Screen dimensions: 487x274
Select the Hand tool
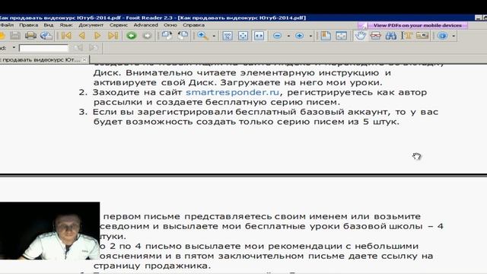360,36
